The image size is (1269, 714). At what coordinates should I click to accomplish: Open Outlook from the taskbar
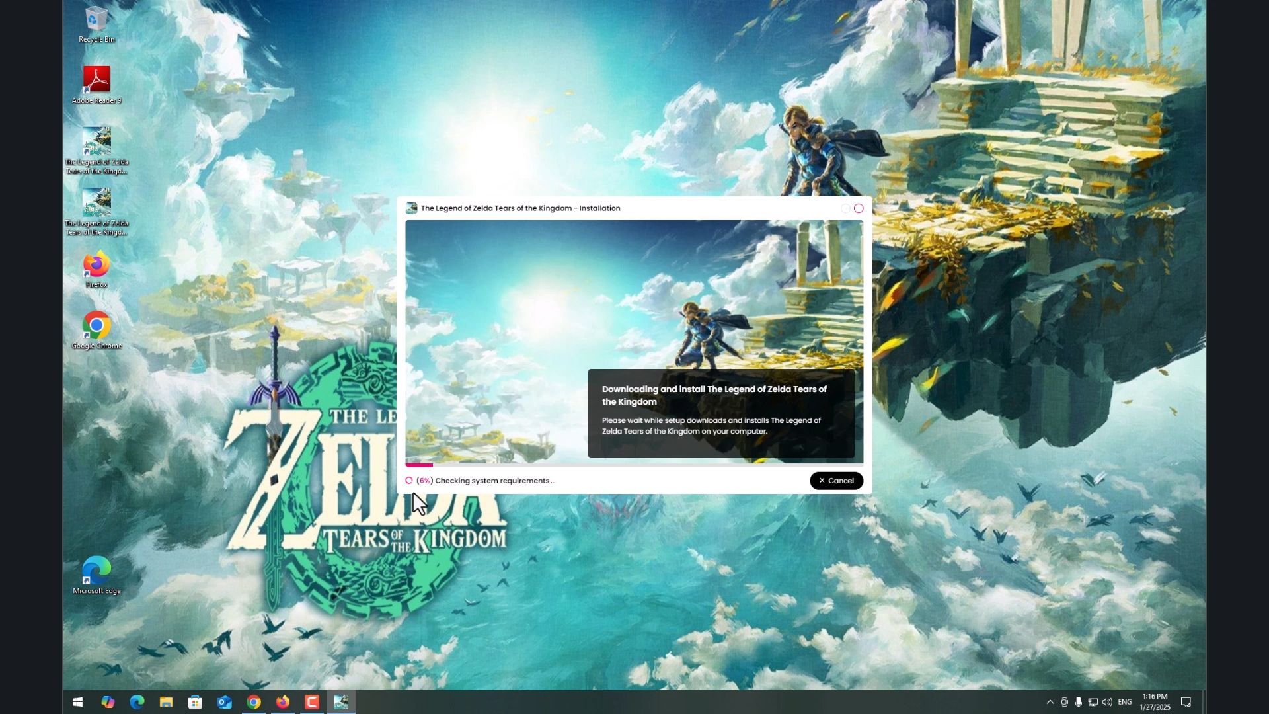pyautogui.click(x=225, y=702)
